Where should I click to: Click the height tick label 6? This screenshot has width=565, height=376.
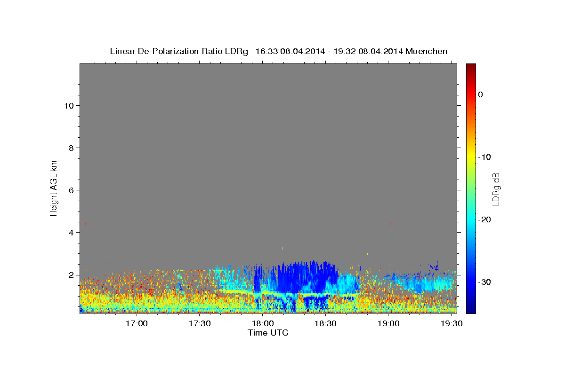(71, 190)
